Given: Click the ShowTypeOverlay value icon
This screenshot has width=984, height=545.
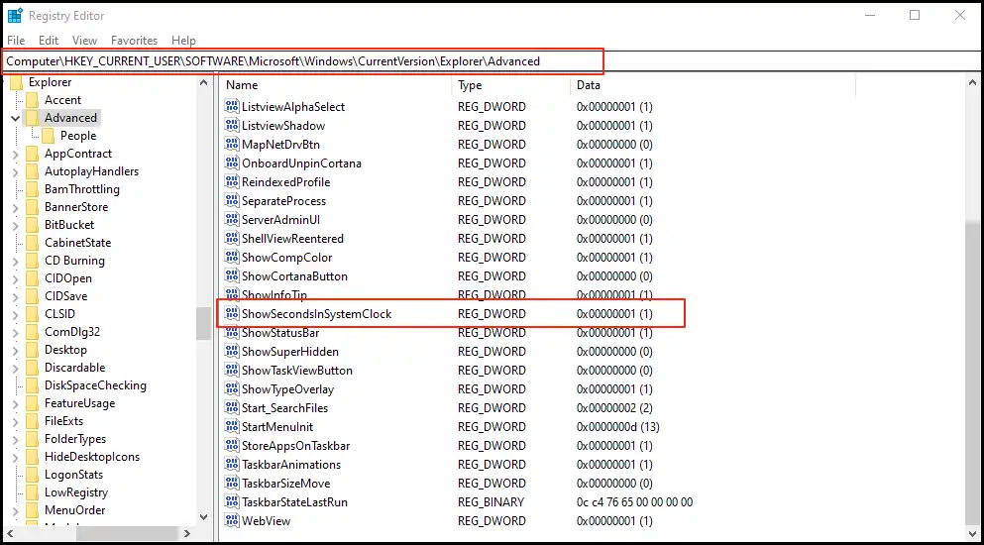Looking at the screenshot, I should tap(232, 389).
